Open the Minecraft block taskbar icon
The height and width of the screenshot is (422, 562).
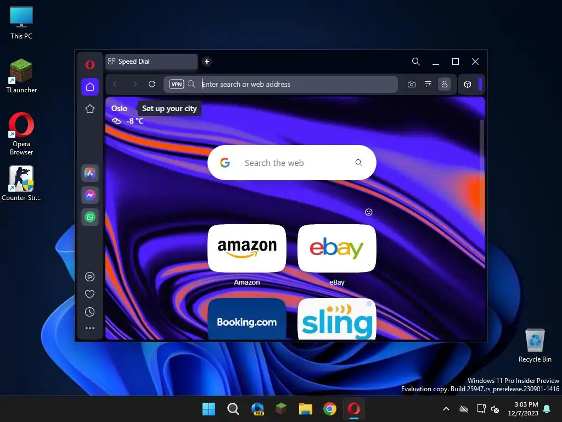[x=282, y=409]
